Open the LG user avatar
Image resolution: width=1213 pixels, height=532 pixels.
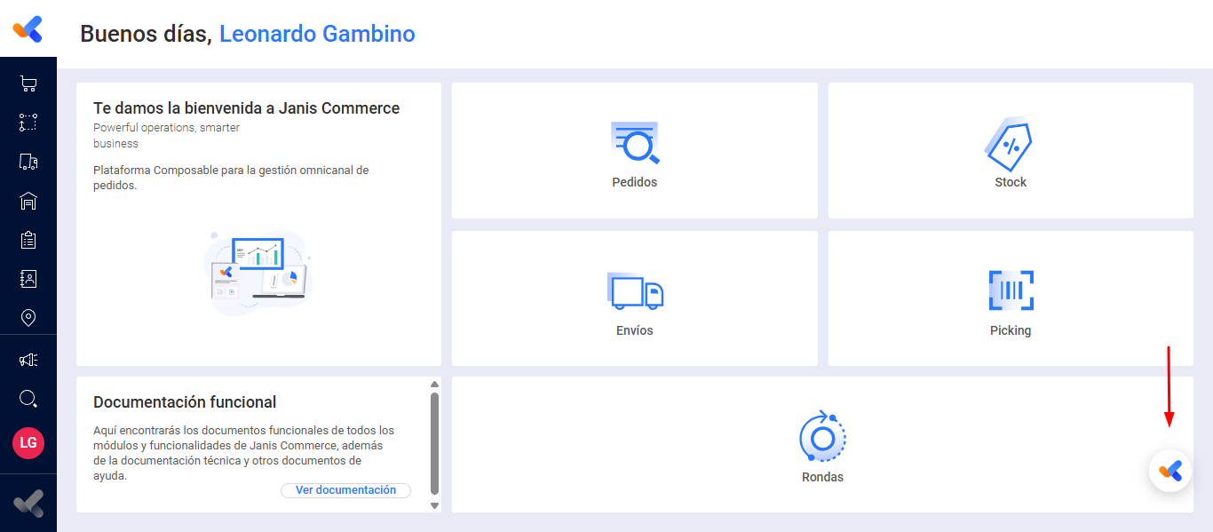(x=28, y=442)
